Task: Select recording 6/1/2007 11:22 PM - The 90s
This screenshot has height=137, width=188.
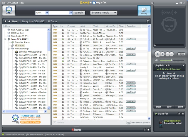Action: pyautogui.click(x=33, y=83)
